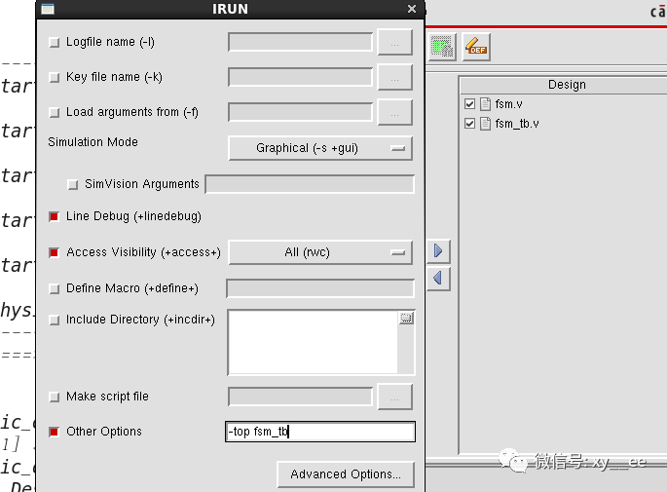Screen dimensions: 667x492
Task: Browse for Logfile name with the ... button
Action: pyautogui.click(x=394, y=42)
